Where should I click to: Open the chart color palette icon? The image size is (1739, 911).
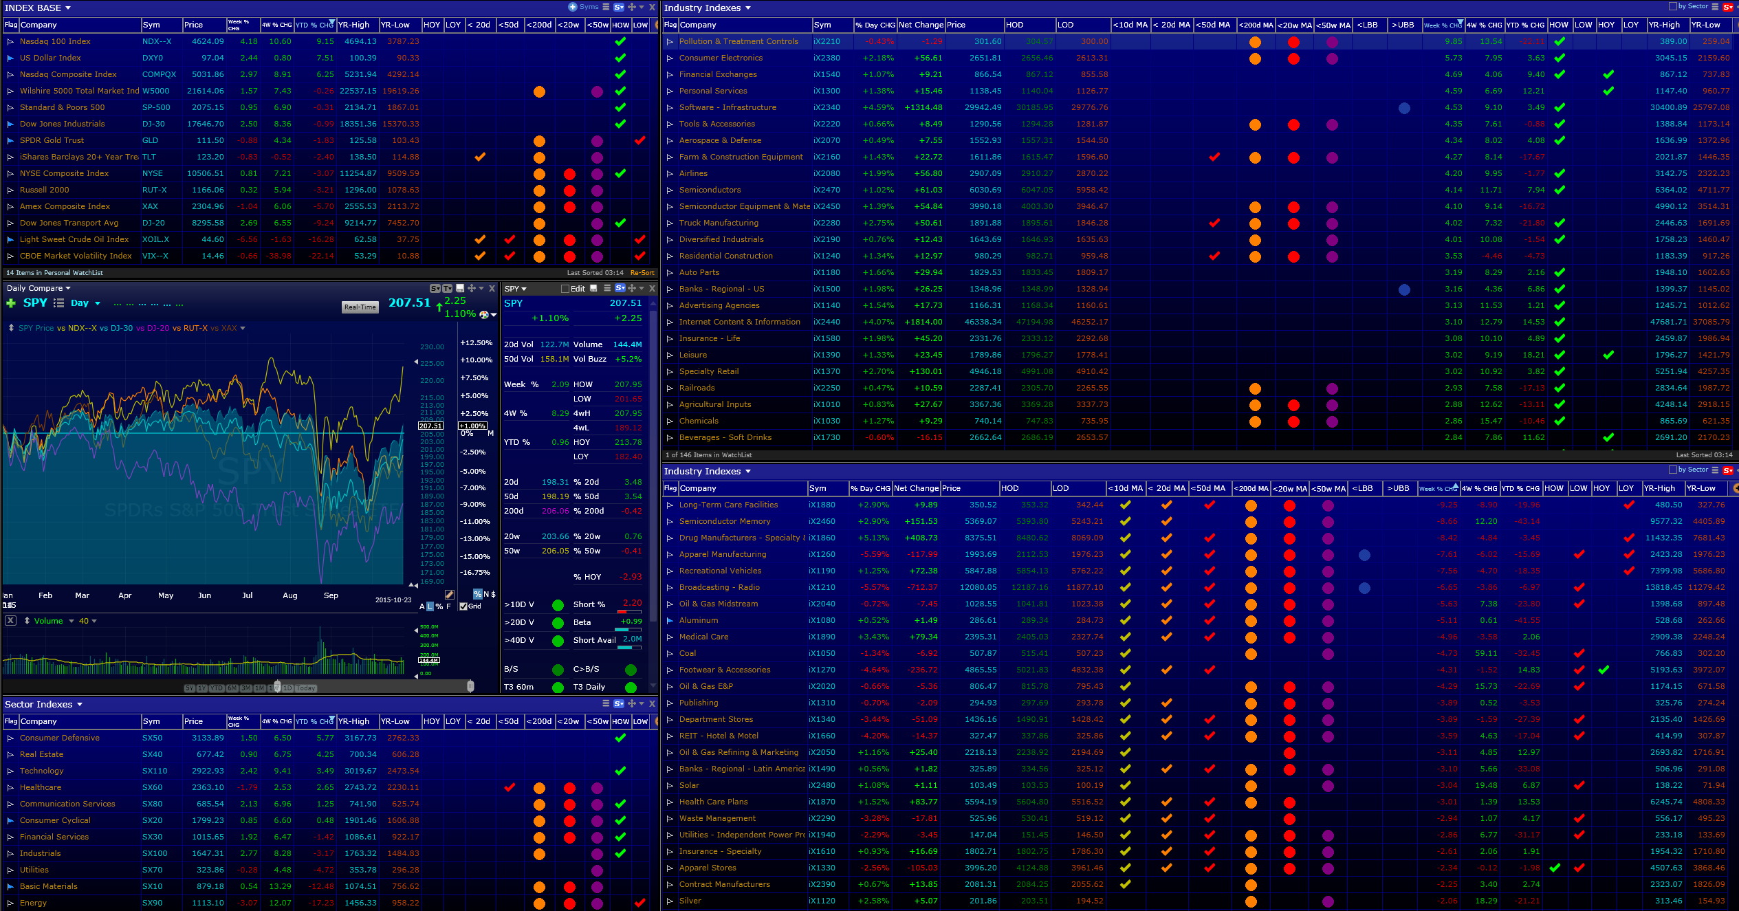tap(484, 314)
